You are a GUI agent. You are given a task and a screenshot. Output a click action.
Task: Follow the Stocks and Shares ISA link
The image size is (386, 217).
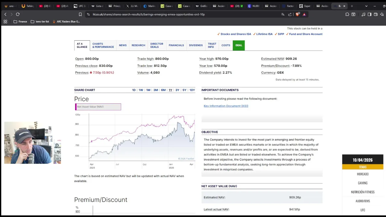tap(236, 34)
